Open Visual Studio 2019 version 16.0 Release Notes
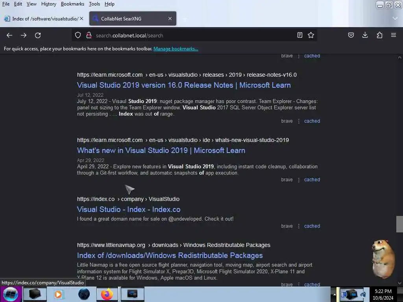Screen dimensions: 403x302 (x=184, y=85)
